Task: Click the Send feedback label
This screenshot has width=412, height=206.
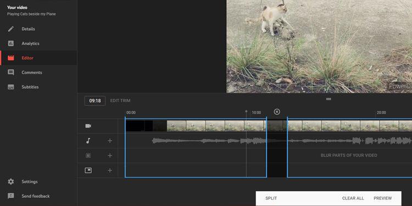Action: point(36,196)
